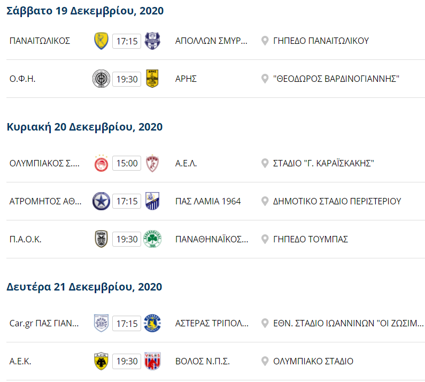425x382 pixels.
Task: Open the 19:30 ΑΕΚ match time box
Action: 127,361
